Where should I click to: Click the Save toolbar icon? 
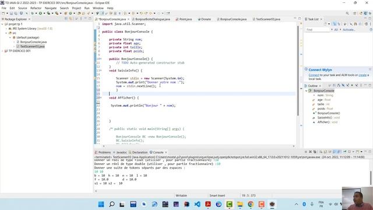(x=11, y=13)
